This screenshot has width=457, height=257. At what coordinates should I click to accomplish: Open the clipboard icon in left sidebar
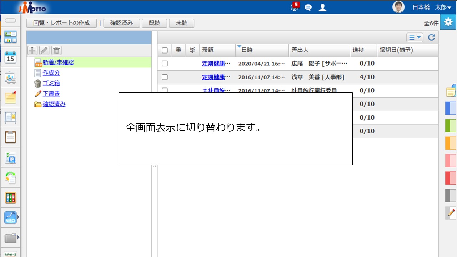[10, 137]
